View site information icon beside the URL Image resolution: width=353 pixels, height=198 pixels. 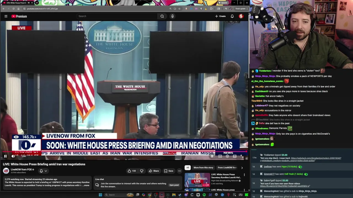[24, 9]
